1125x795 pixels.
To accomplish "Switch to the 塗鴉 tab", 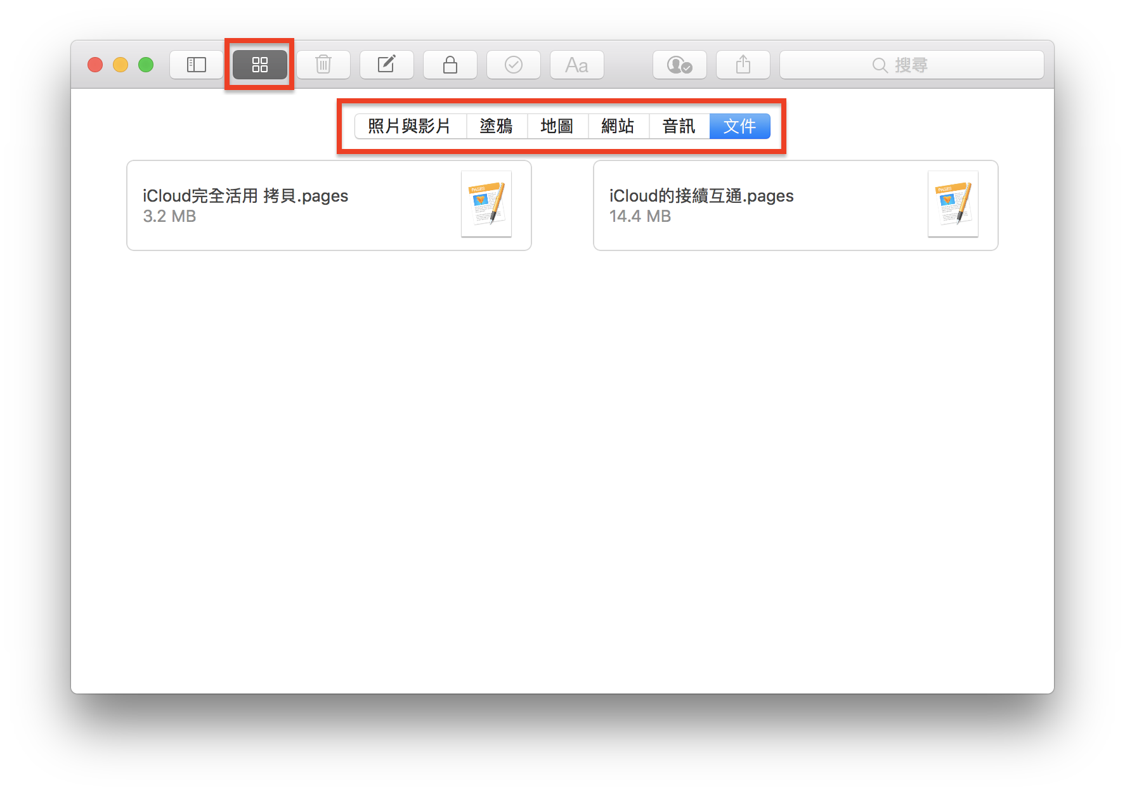I will (497, 126).
